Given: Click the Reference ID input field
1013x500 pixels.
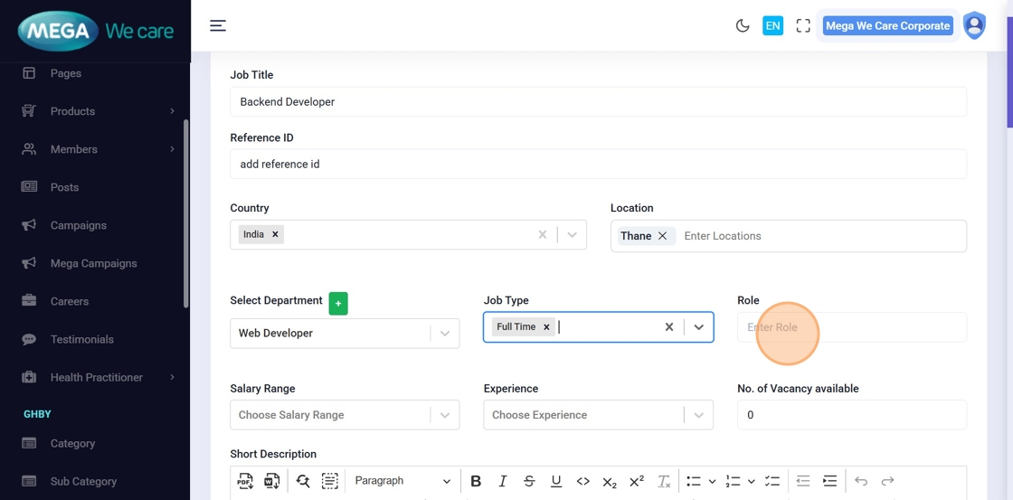Looking at the screenshot, I should coord(598,165).
